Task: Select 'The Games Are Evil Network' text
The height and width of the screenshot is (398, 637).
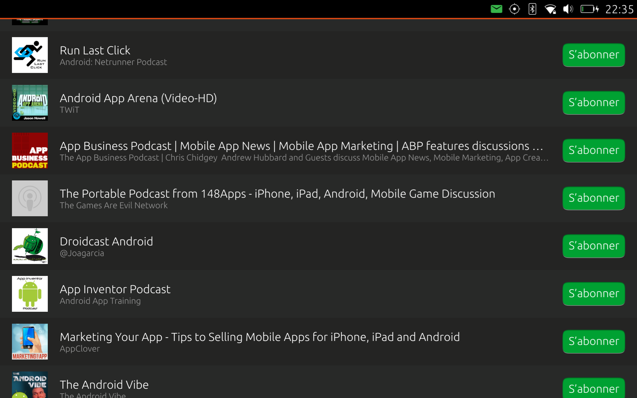Action: 113,206
